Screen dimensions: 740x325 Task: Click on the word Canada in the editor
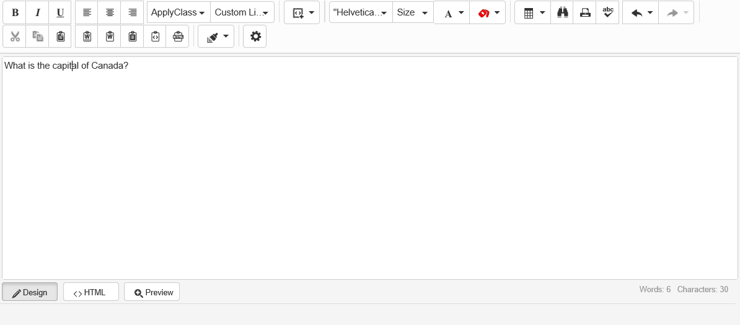click(107, 66)
